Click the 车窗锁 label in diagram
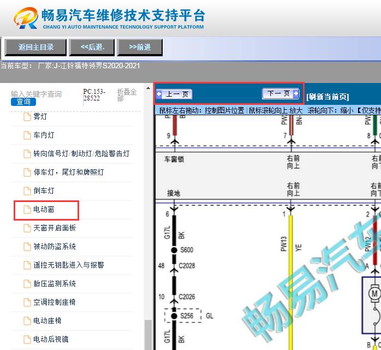 (174, 159)
